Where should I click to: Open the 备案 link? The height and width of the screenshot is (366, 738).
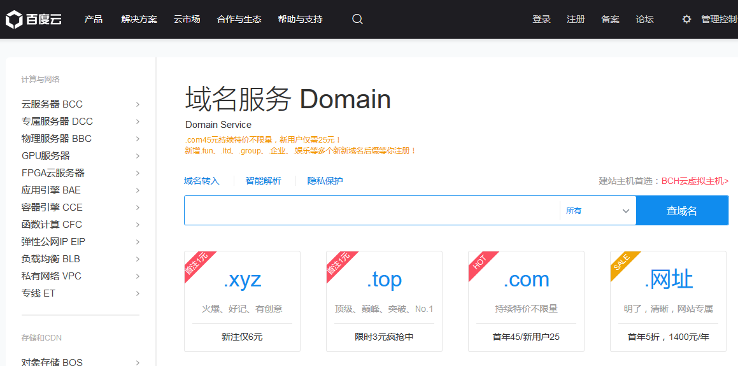tap(611, 19)
